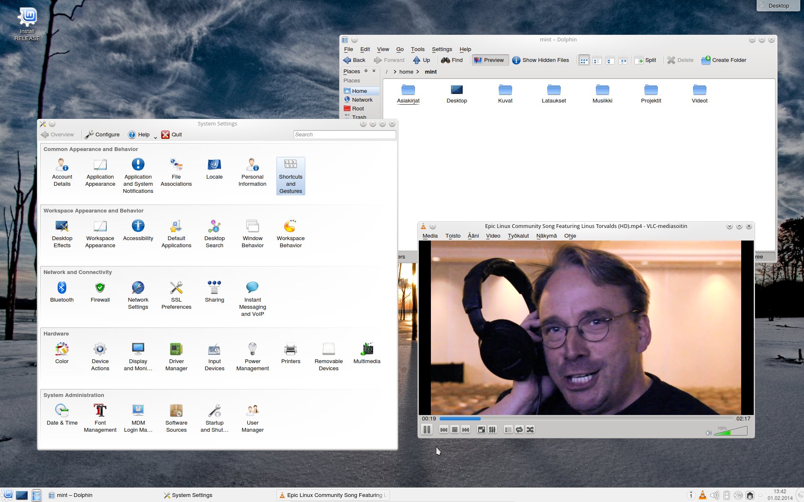Toggle Show Hidden Files in Dolphin

point(541,60)
